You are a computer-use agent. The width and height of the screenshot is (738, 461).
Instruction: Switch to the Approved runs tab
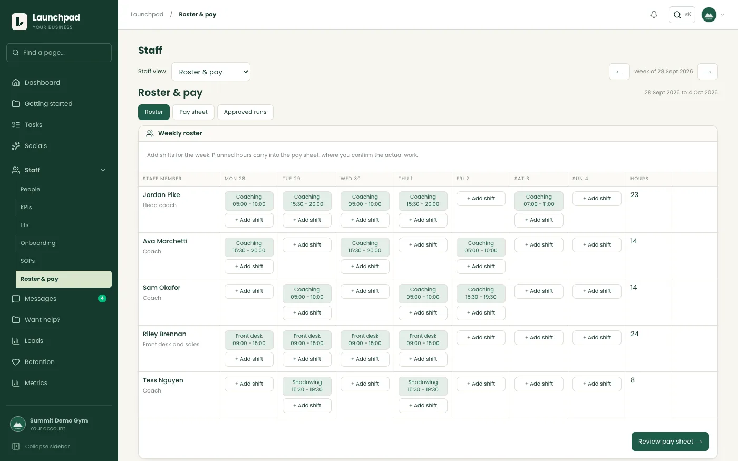coord(245,112)
